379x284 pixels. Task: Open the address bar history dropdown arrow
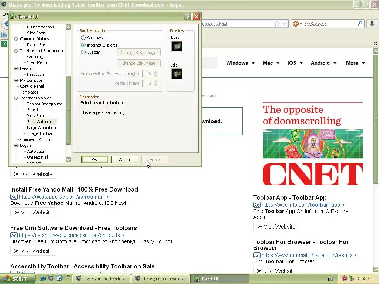coord(285,24)
